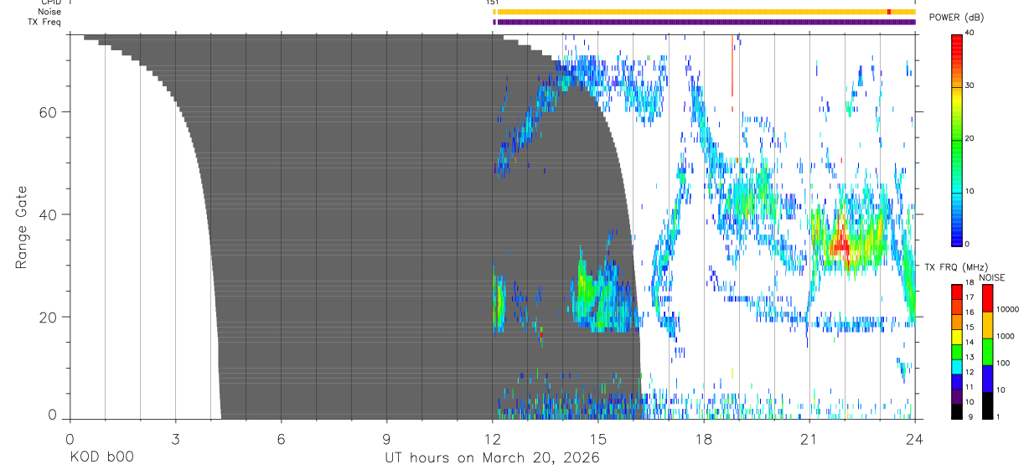The image size is (1029, 475).
Task: Click the red segment in Noise strip
Action: pos(889,12)
